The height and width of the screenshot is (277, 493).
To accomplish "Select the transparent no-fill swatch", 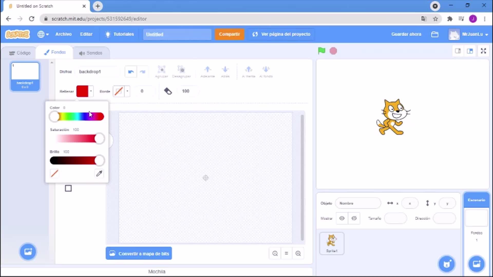I will tap(54, 174).
